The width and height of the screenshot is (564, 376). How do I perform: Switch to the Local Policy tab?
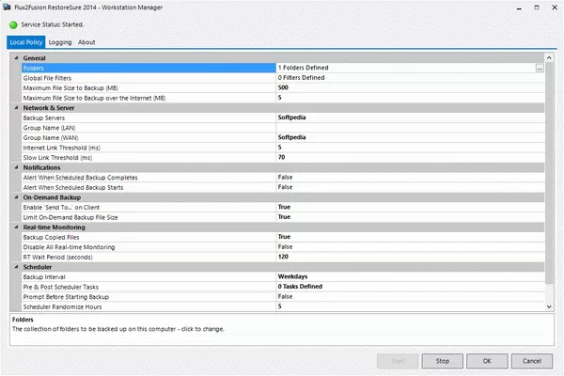tap(26, 42)
